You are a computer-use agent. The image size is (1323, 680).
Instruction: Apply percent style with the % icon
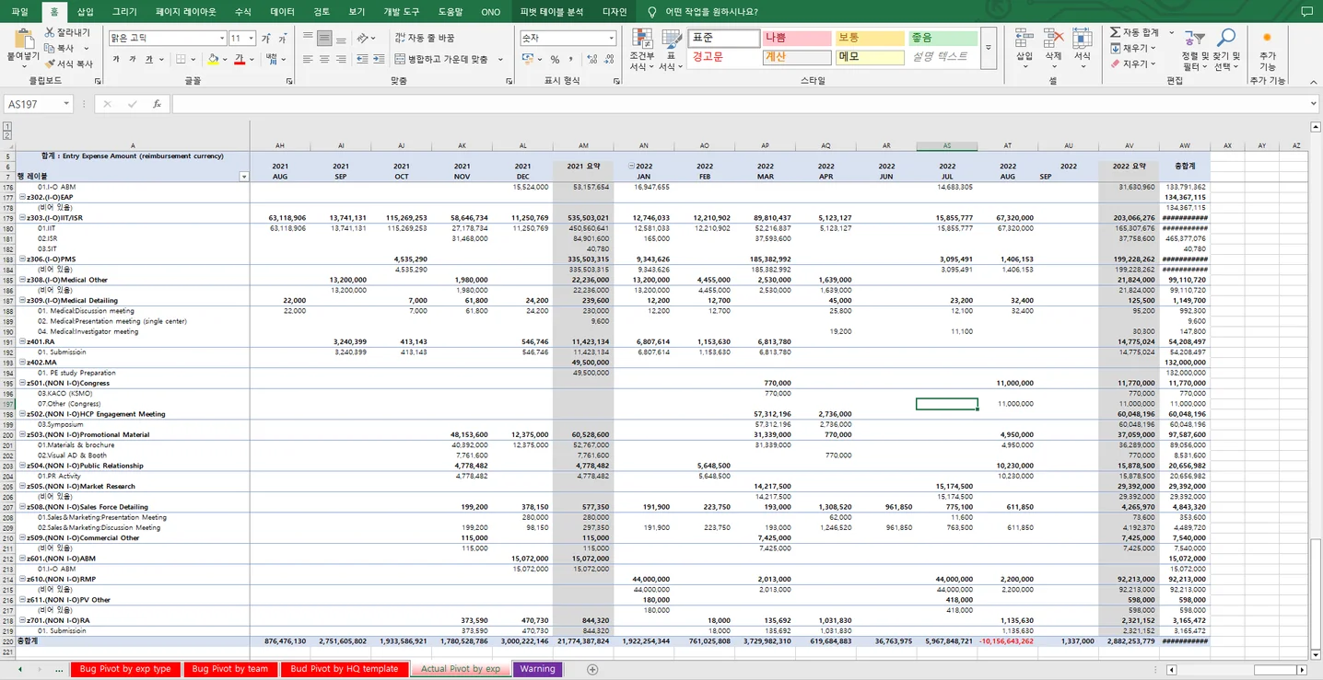coord(555,60)
